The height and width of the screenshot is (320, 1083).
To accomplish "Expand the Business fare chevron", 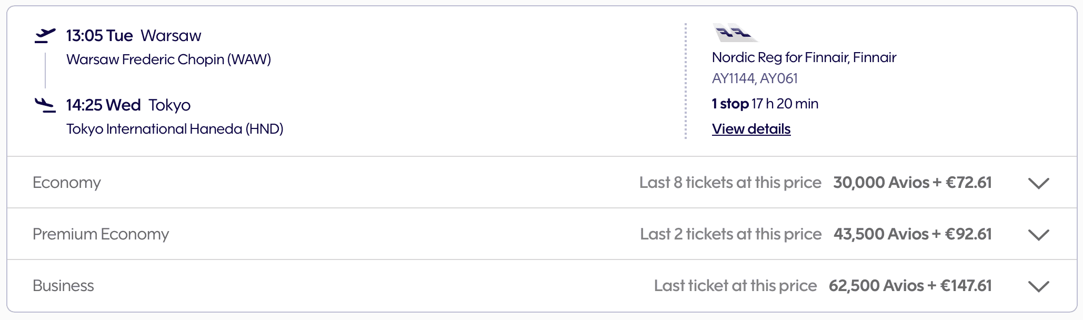I will (x=1038, y=286).
